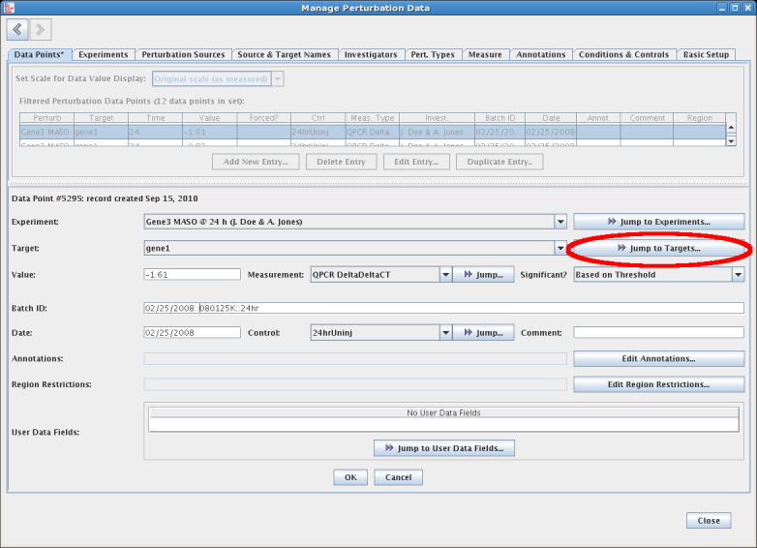Click the Batch ID text field
Screen dimensions: 757x548
443,308
